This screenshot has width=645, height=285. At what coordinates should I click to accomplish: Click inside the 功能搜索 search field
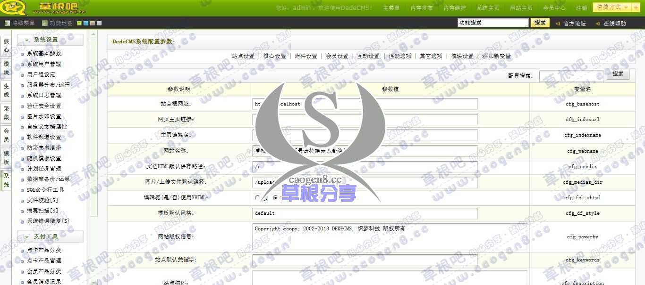[492, 22]
